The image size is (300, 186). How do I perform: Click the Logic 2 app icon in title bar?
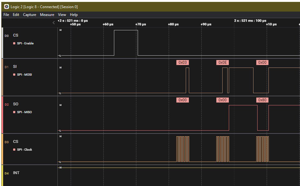point(6,7)
